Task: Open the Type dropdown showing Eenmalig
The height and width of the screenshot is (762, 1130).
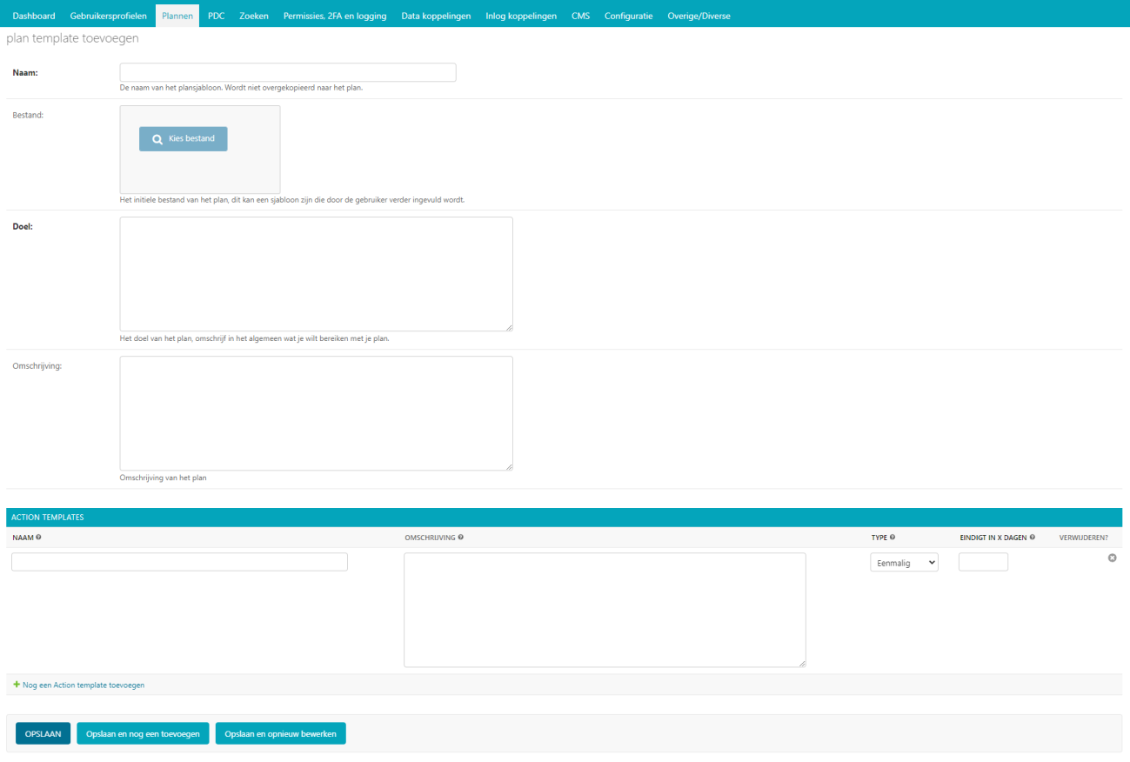Action: (x=904, y=563)
